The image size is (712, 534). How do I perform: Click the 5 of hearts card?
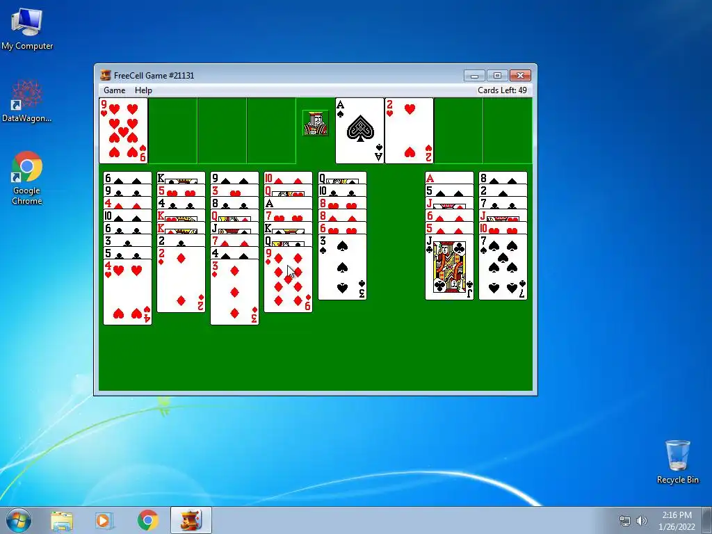click(x=181, y=191)
